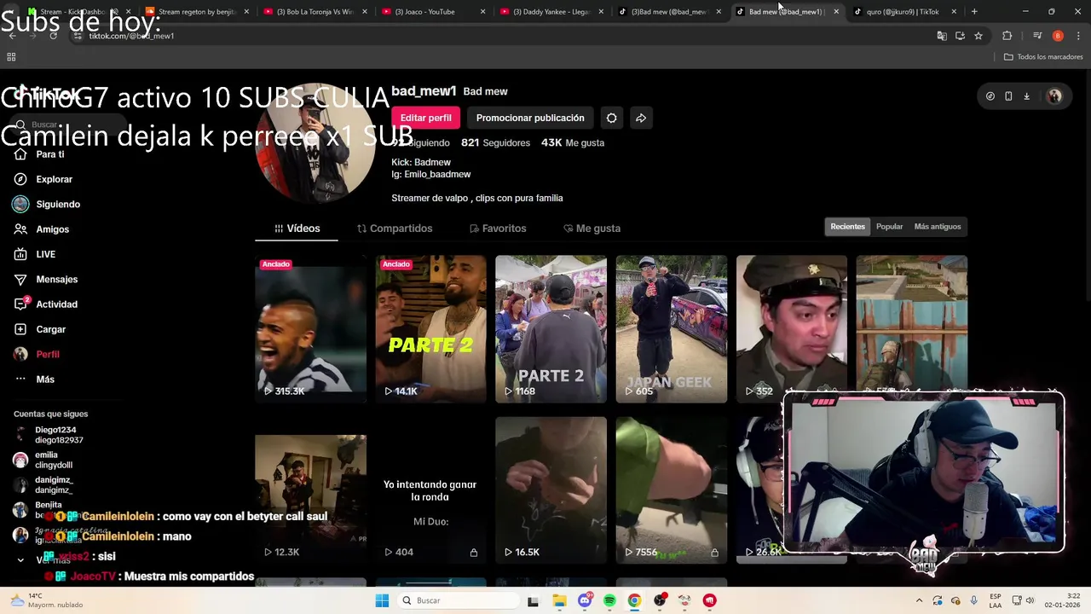Screen dimensions: 1091x614
Task: Click the translate page icon in address bar
Action: coord(942,36)
